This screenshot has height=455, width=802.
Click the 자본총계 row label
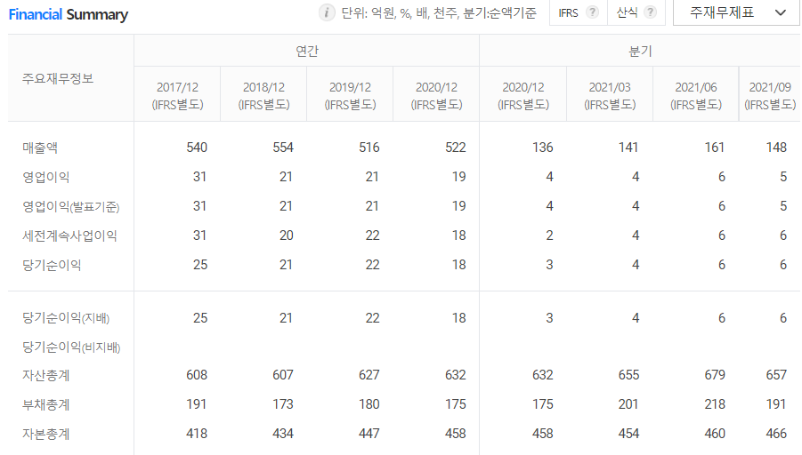46,434
